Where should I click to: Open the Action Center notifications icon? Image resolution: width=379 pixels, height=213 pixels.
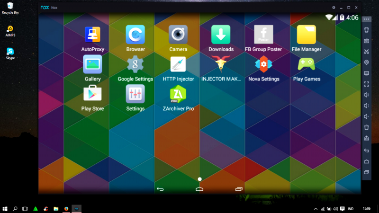(342, 209)
